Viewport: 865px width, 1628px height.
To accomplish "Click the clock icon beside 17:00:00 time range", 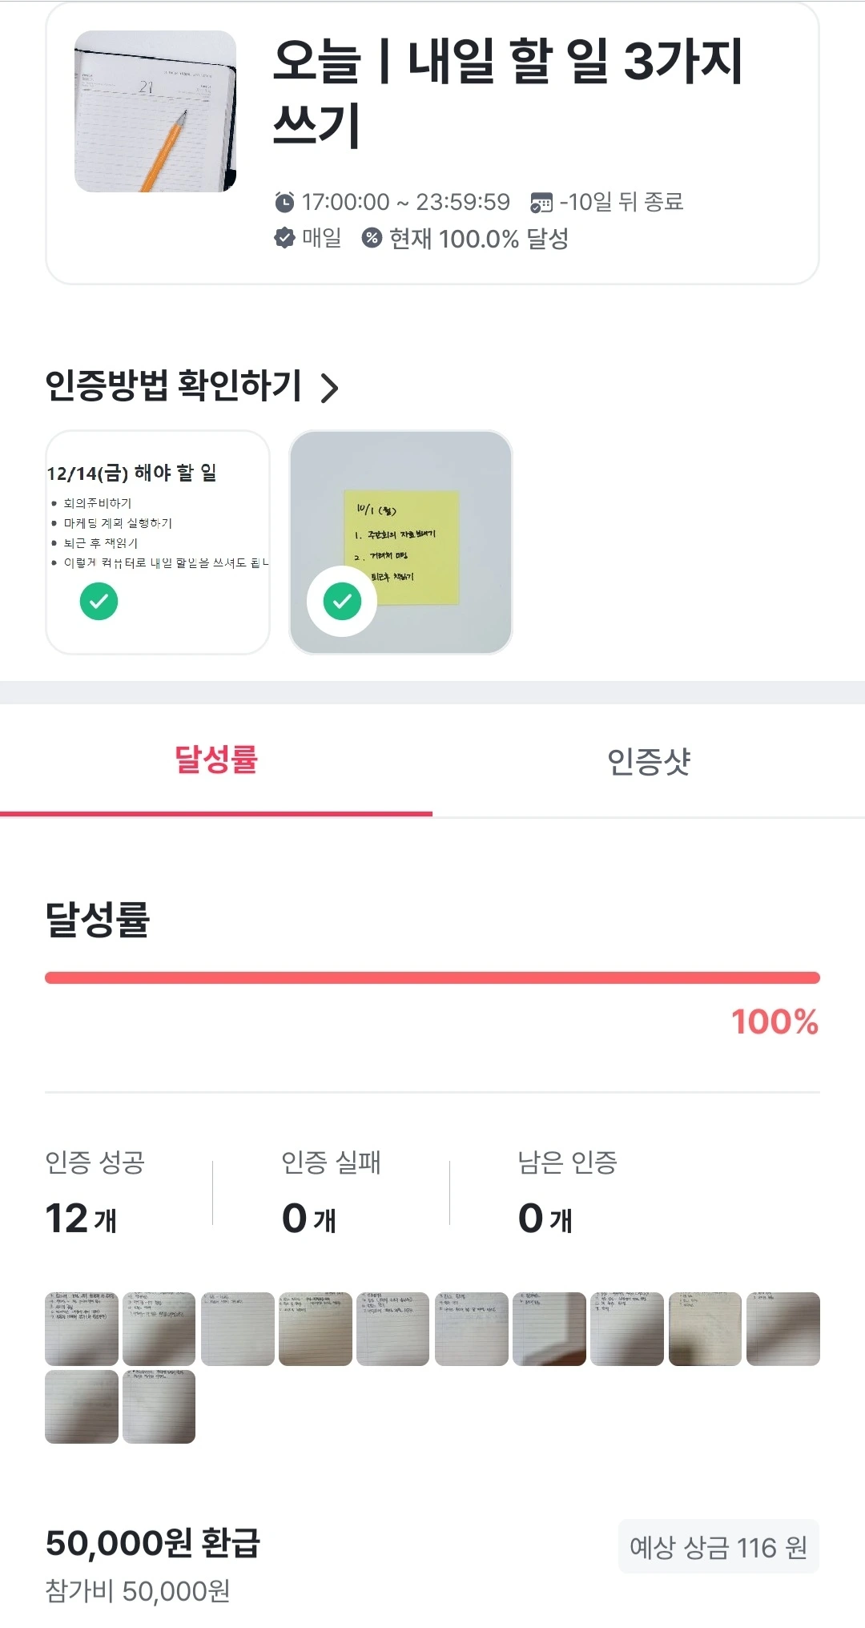I will coord(284,202).
